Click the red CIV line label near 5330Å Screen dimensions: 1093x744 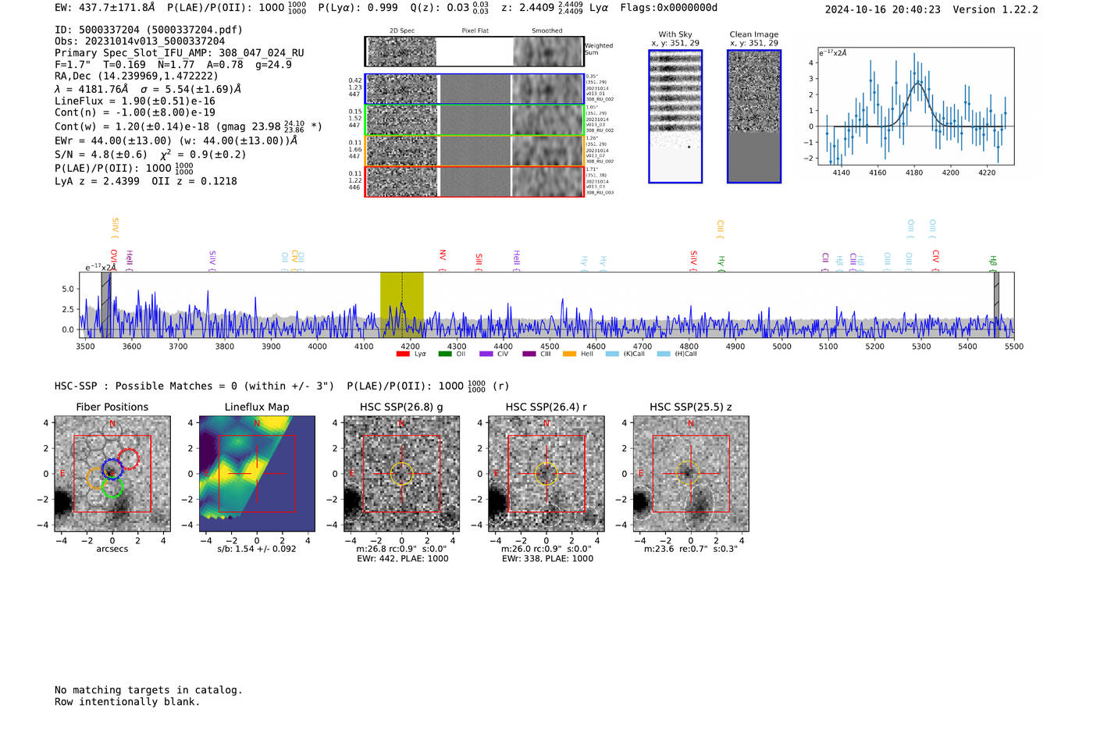(936, 257)
